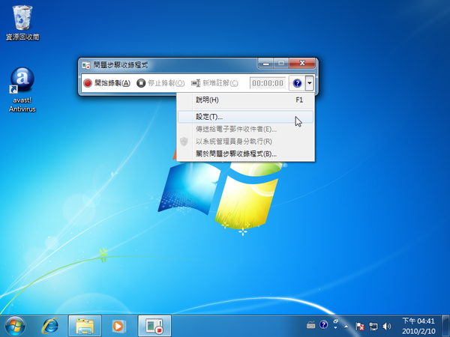Open Windows Explorer folder on taskbar

tap(85, 326)
